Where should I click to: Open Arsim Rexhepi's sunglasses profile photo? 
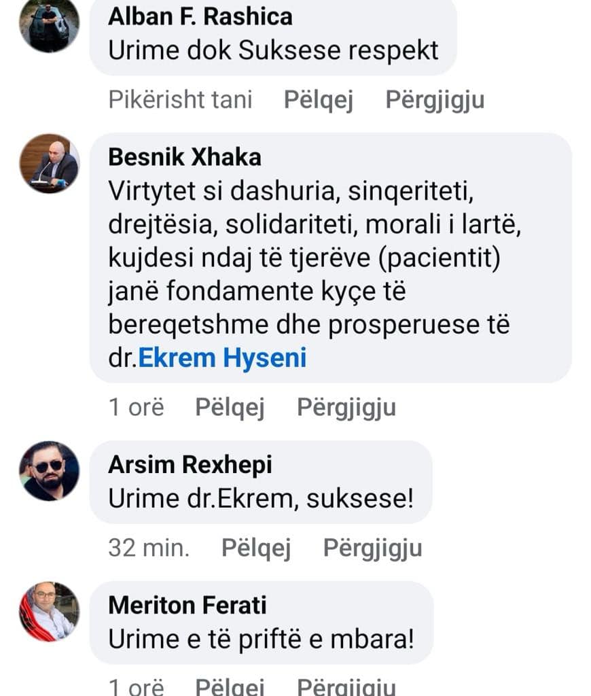(49, 470)
